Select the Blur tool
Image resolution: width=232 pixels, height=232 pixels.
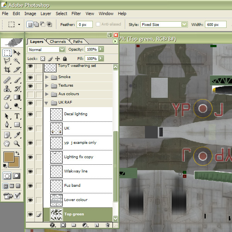click(7, 106)
